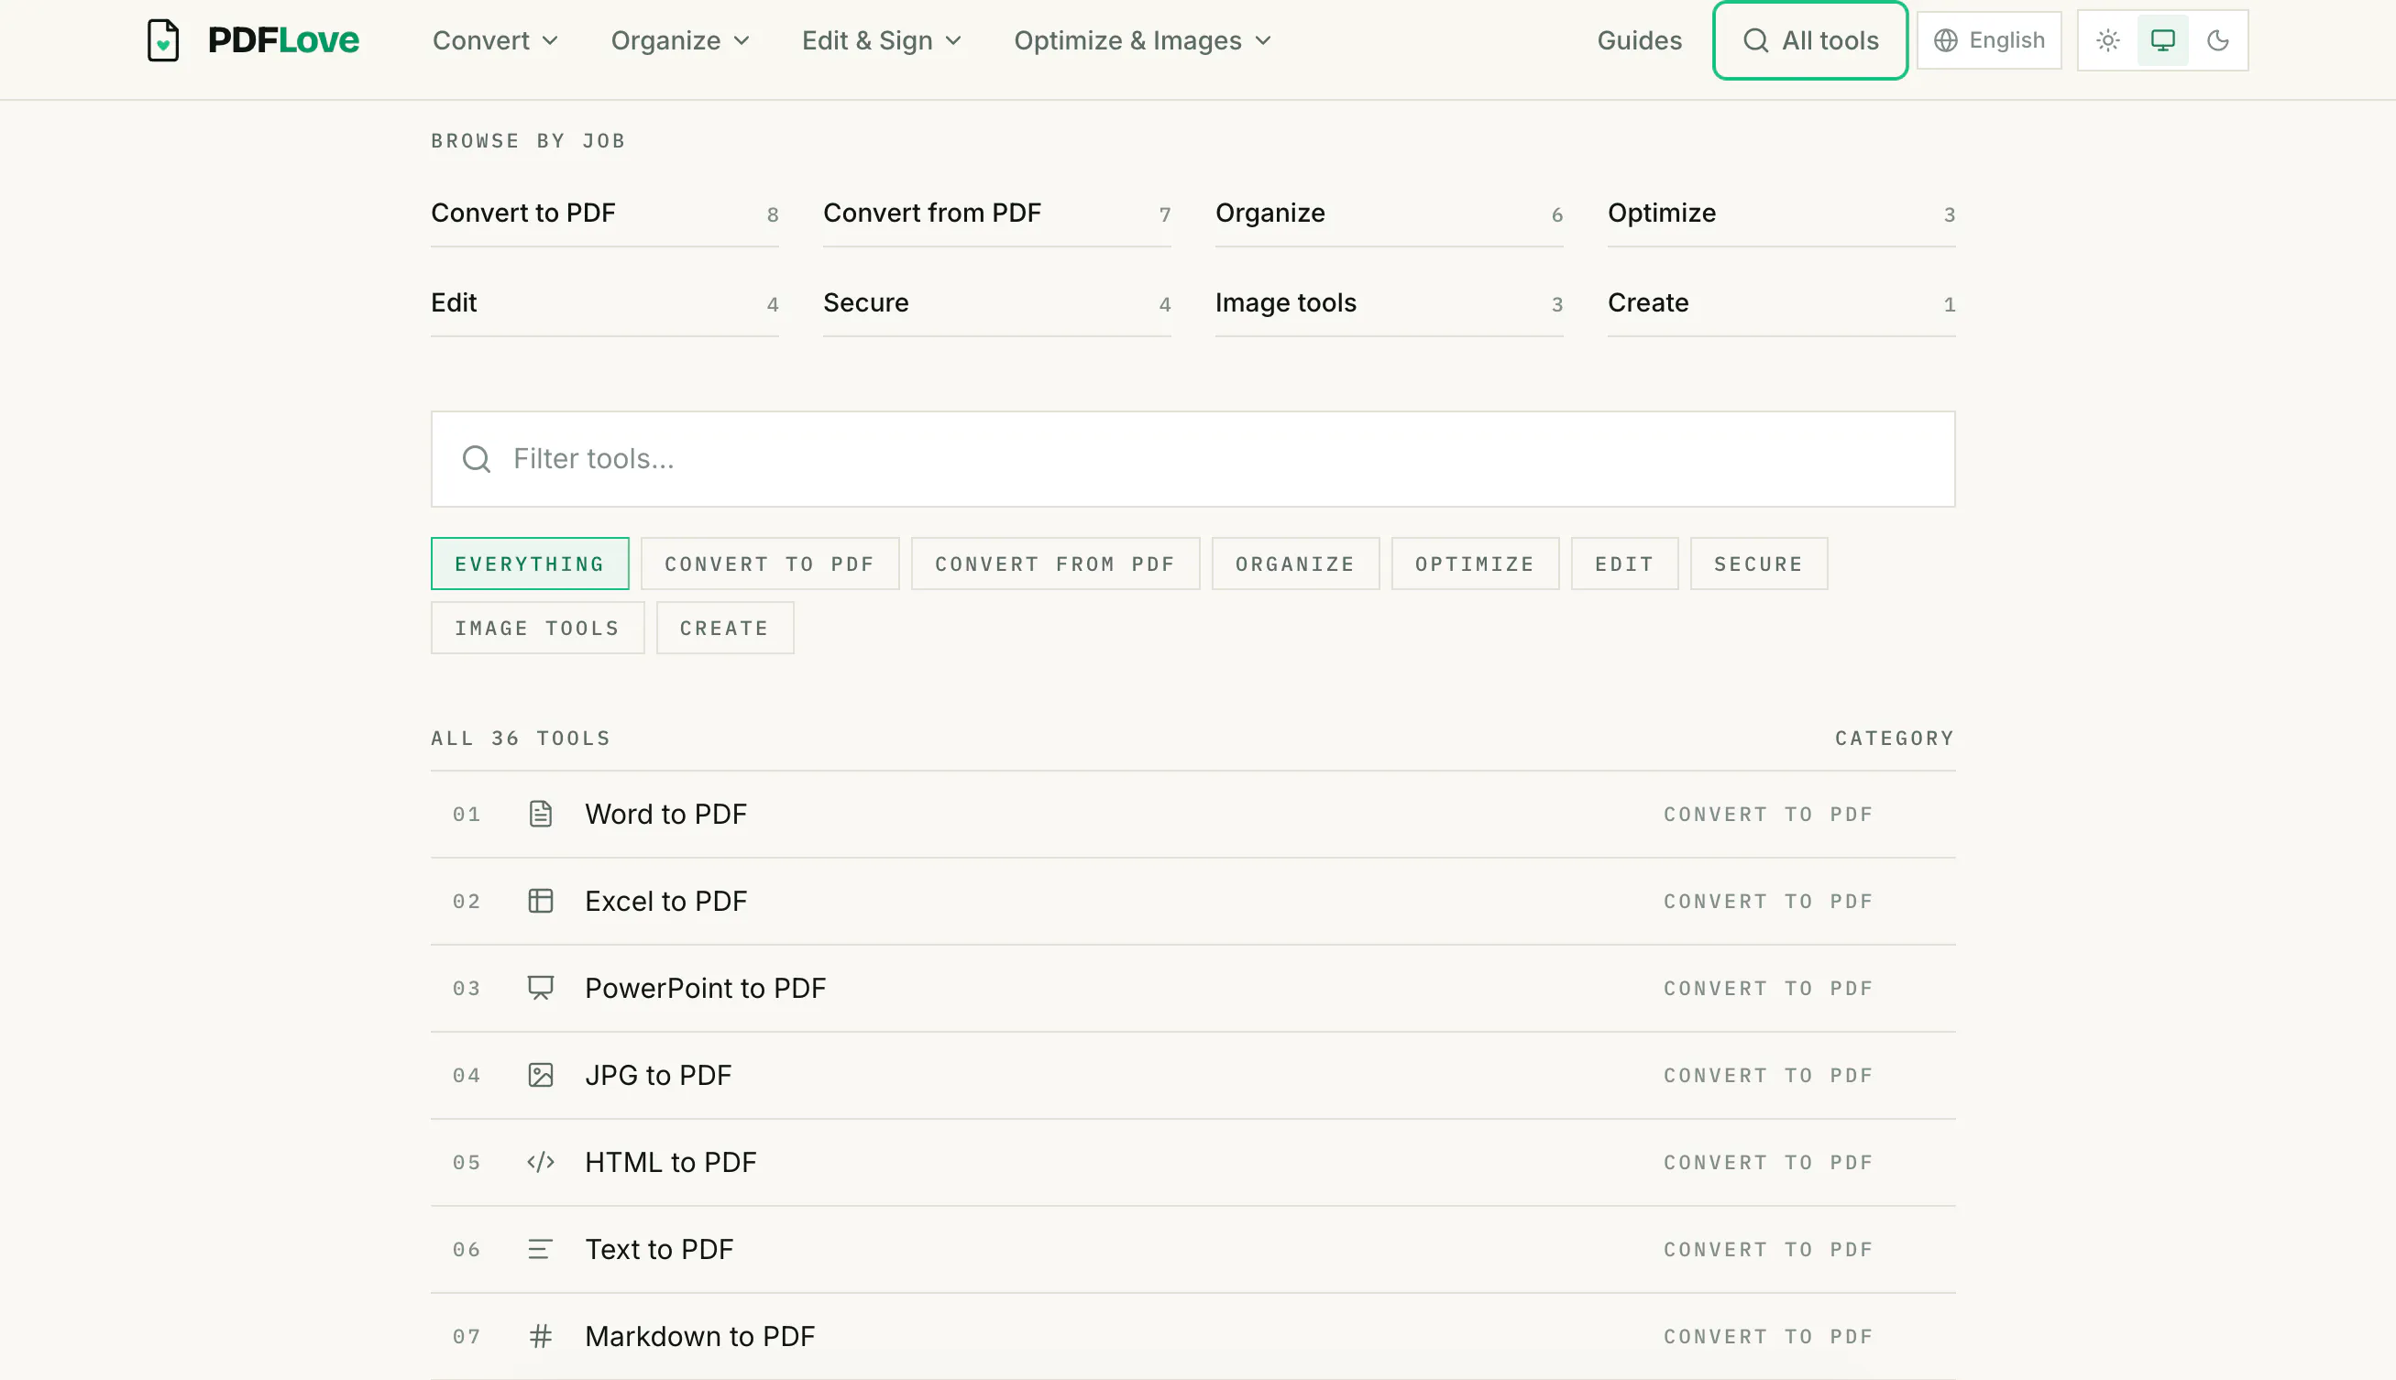Image resolution: width=2396 pixels, height=1380 pixels.
Task: Open the English language selector
Action: [1988, 40]
